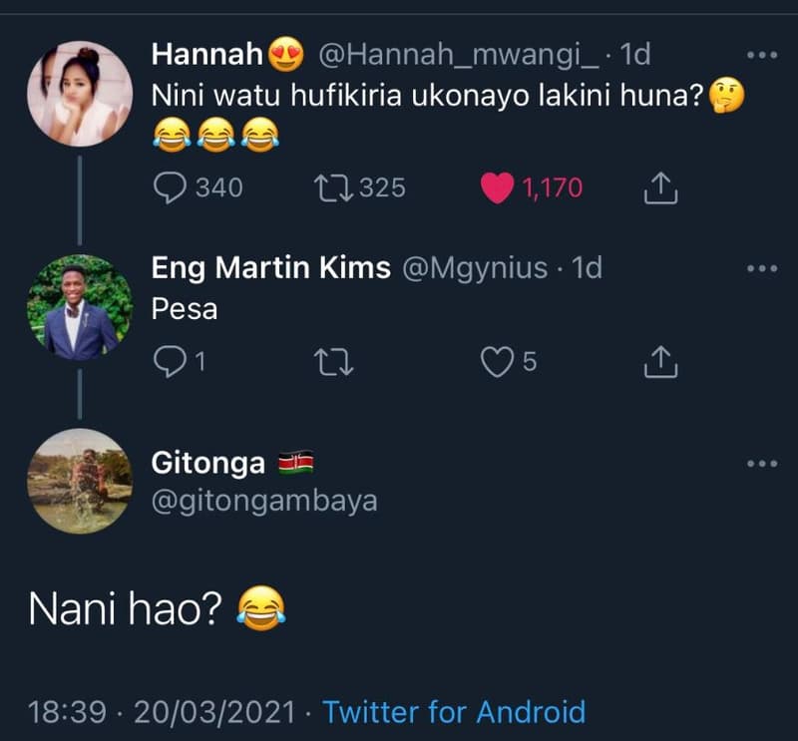Unlike Hannah's tweet by tapping the red heart
This screenshot has width=798, height=741.
[499, 185]
